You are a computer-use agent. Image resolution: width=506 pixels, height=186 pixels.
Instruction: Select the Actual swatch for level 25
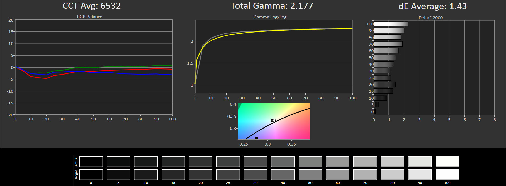(228, 162)
